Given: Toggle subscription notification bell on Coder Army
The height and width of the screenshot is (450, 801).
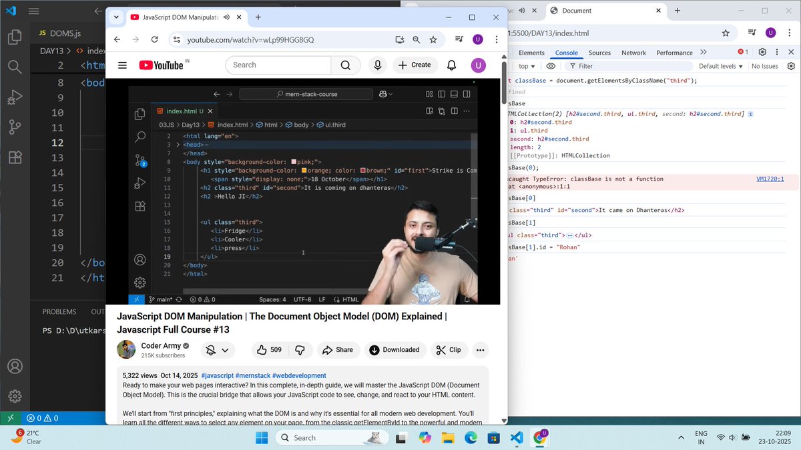Looking at the screenshot, I should point(217,349).
